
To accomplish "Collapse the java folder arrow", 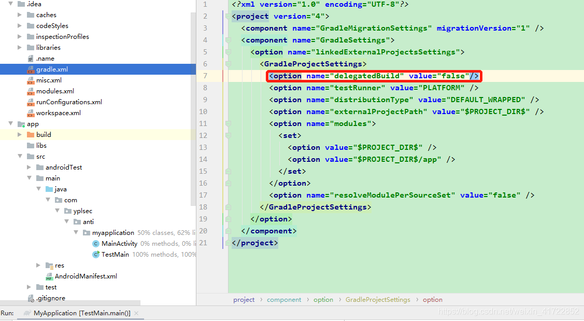I will pos(38,189).
